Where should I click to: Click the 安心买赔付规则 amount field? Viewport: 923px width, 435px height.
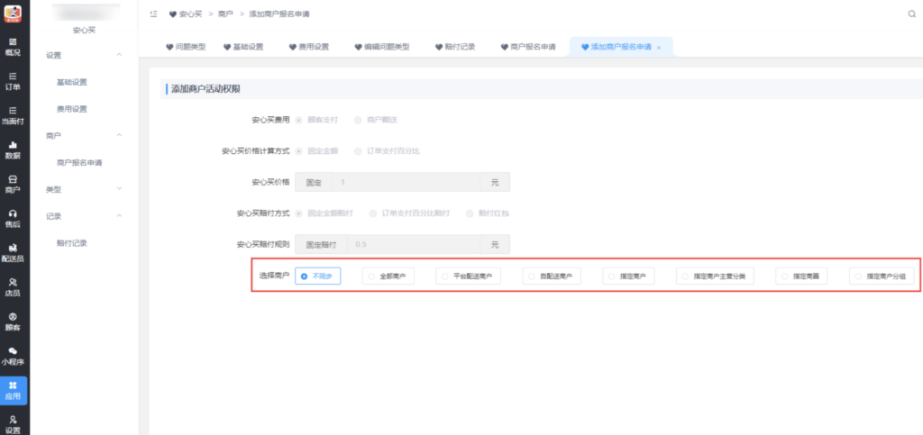click(x=414, y=245)
